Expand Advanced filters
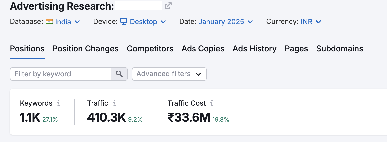The height and width of the screenshot is (142, 387). pyautogui.click(x=169, y=74)
